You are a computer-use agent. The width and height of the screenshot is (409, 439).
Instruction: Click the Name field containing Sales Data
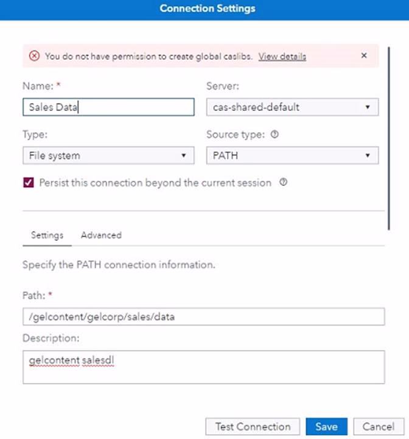[108, 107]
